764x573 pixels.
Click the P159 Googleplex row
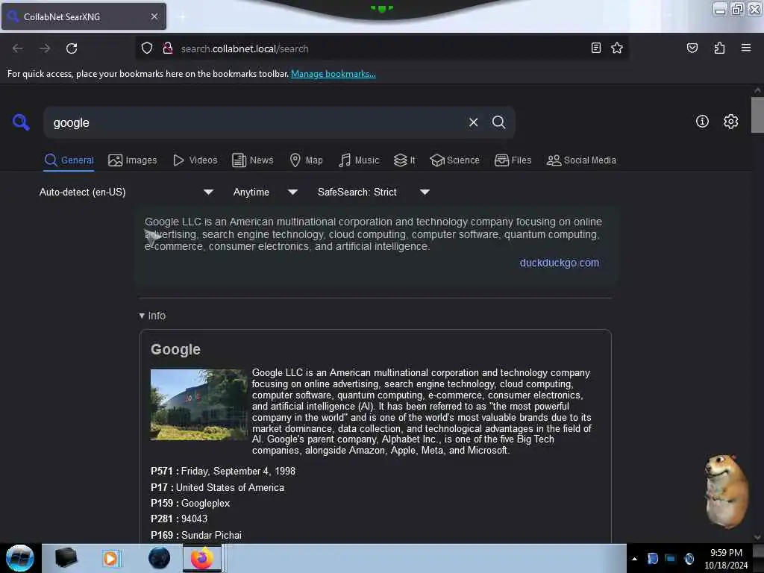tap(190, 503)
